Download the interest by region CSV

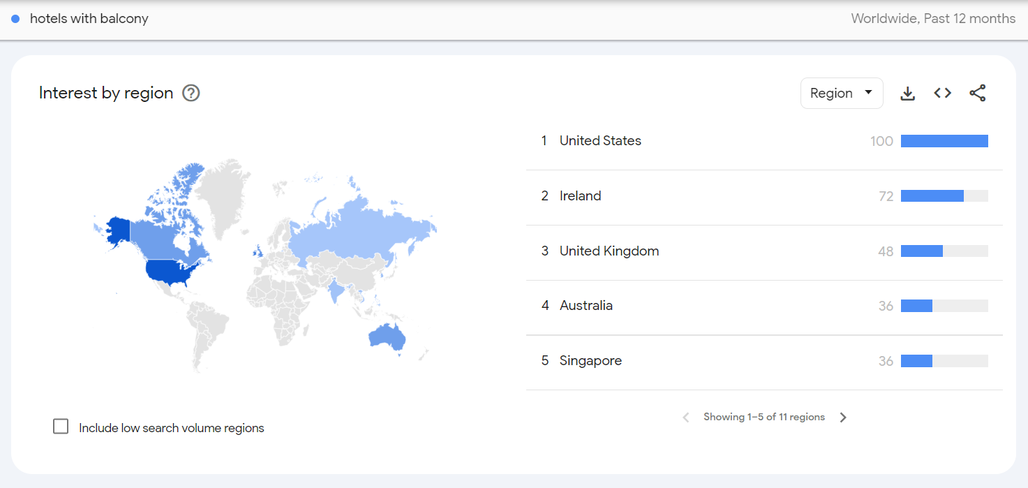(x=907, y=94)
